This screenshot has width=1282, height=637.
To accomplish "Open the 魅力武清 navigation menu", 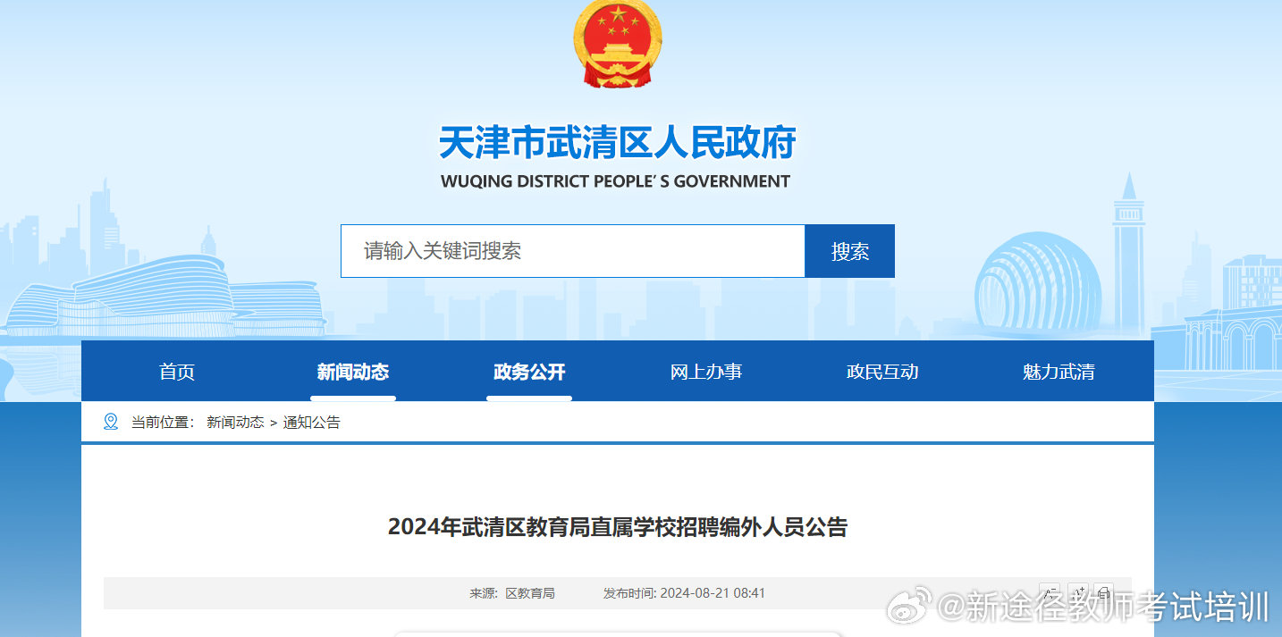I will (1058, 370).
